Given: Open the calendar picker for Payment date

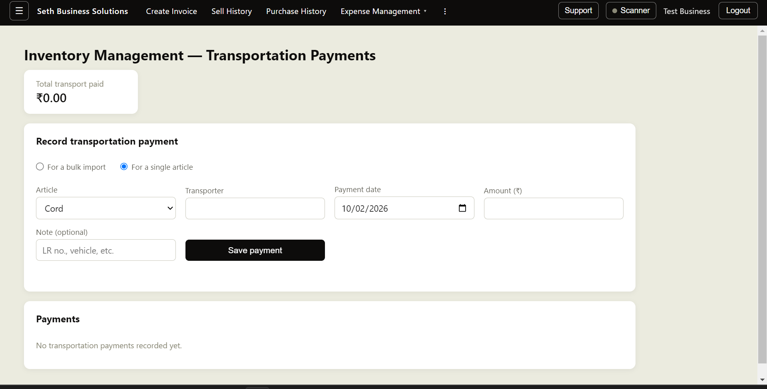Looking at the screenshot, I should pos(462,208).
